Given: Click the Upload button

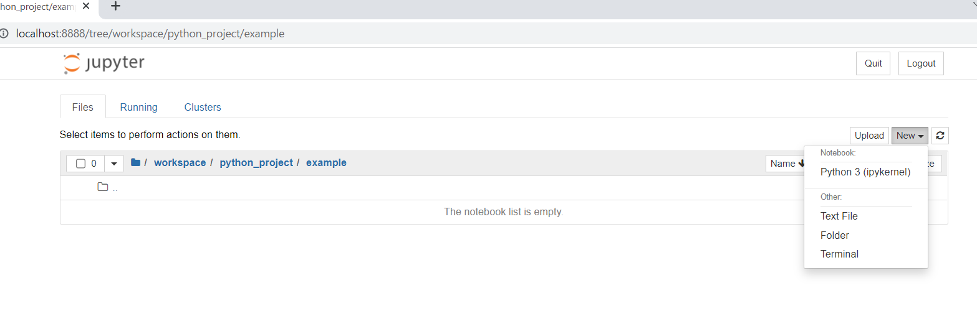Looking at the screenshot, I should click(x=869, y=136).
